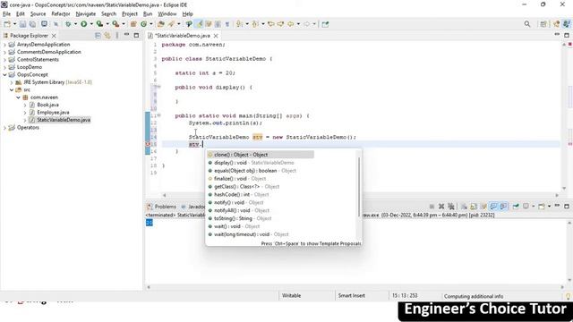Switch to the Java perspective icon

coord(567,24)
